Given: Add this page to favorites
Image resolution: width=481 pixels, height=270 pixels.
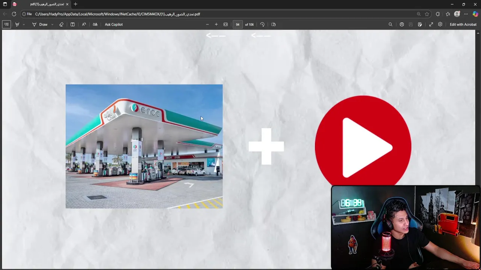Looking at the screenshot, I should (x=427, y=14).
